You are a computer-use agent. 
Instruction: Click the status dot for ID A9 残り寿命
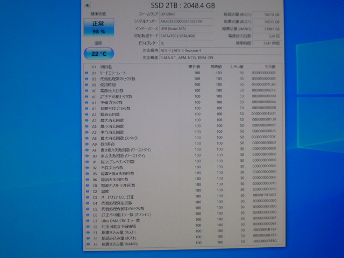tap(87, 144)
